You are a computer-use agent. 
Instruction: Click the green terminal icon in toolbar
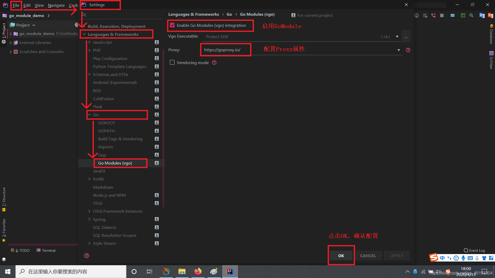463,15
